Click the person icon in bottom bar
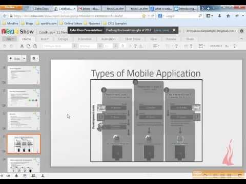 pyautogui.click(x=43, y=175)
